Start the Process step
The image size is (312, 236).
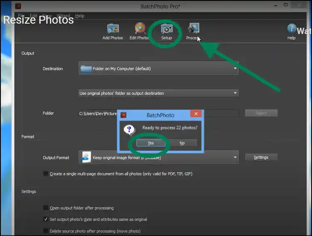click(x=193, y=32)
